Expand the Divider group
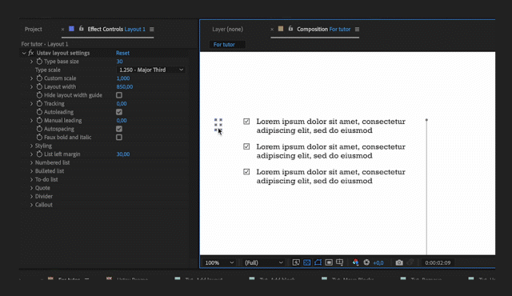Screen dimensions: 512x296 pyautogui.click(x=31, y=197)
